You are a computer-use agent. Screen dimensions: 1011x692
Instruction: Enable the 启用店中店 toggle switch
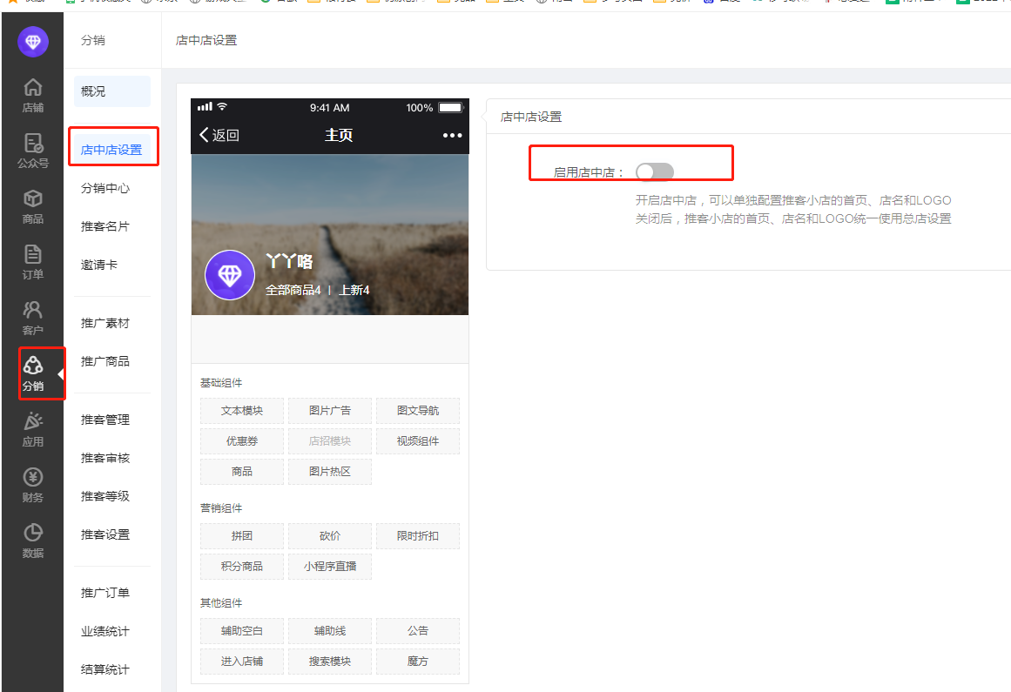(x=654, y=172)
